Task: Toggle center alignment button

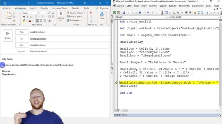Action: click(41, 21)
